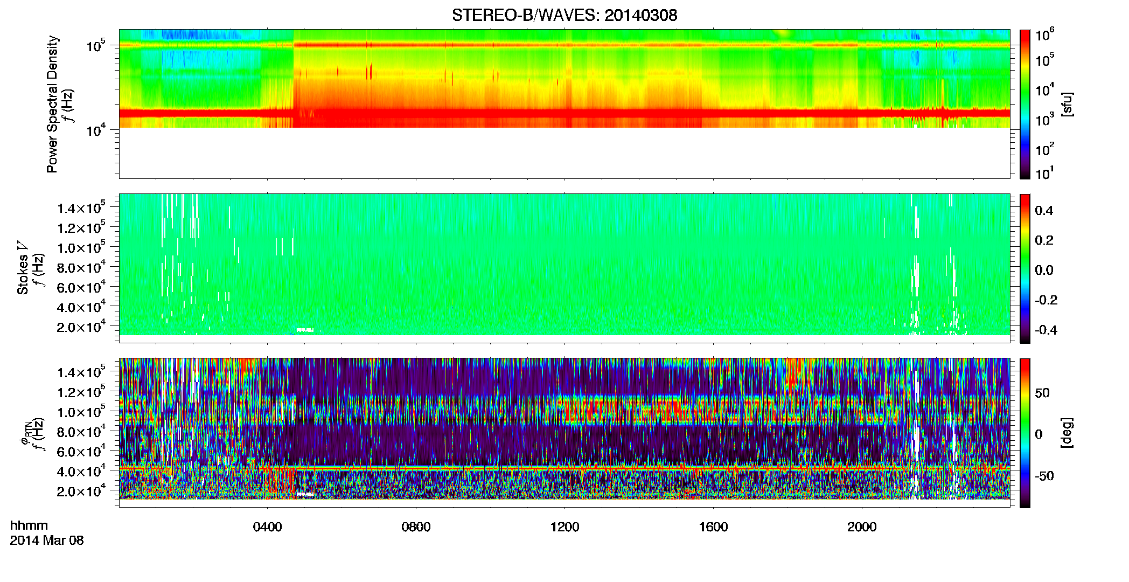1129x582 pixels.
Task: Click the 8.0×10⁴ label in φRTN panel
Action: pos(81,431)
